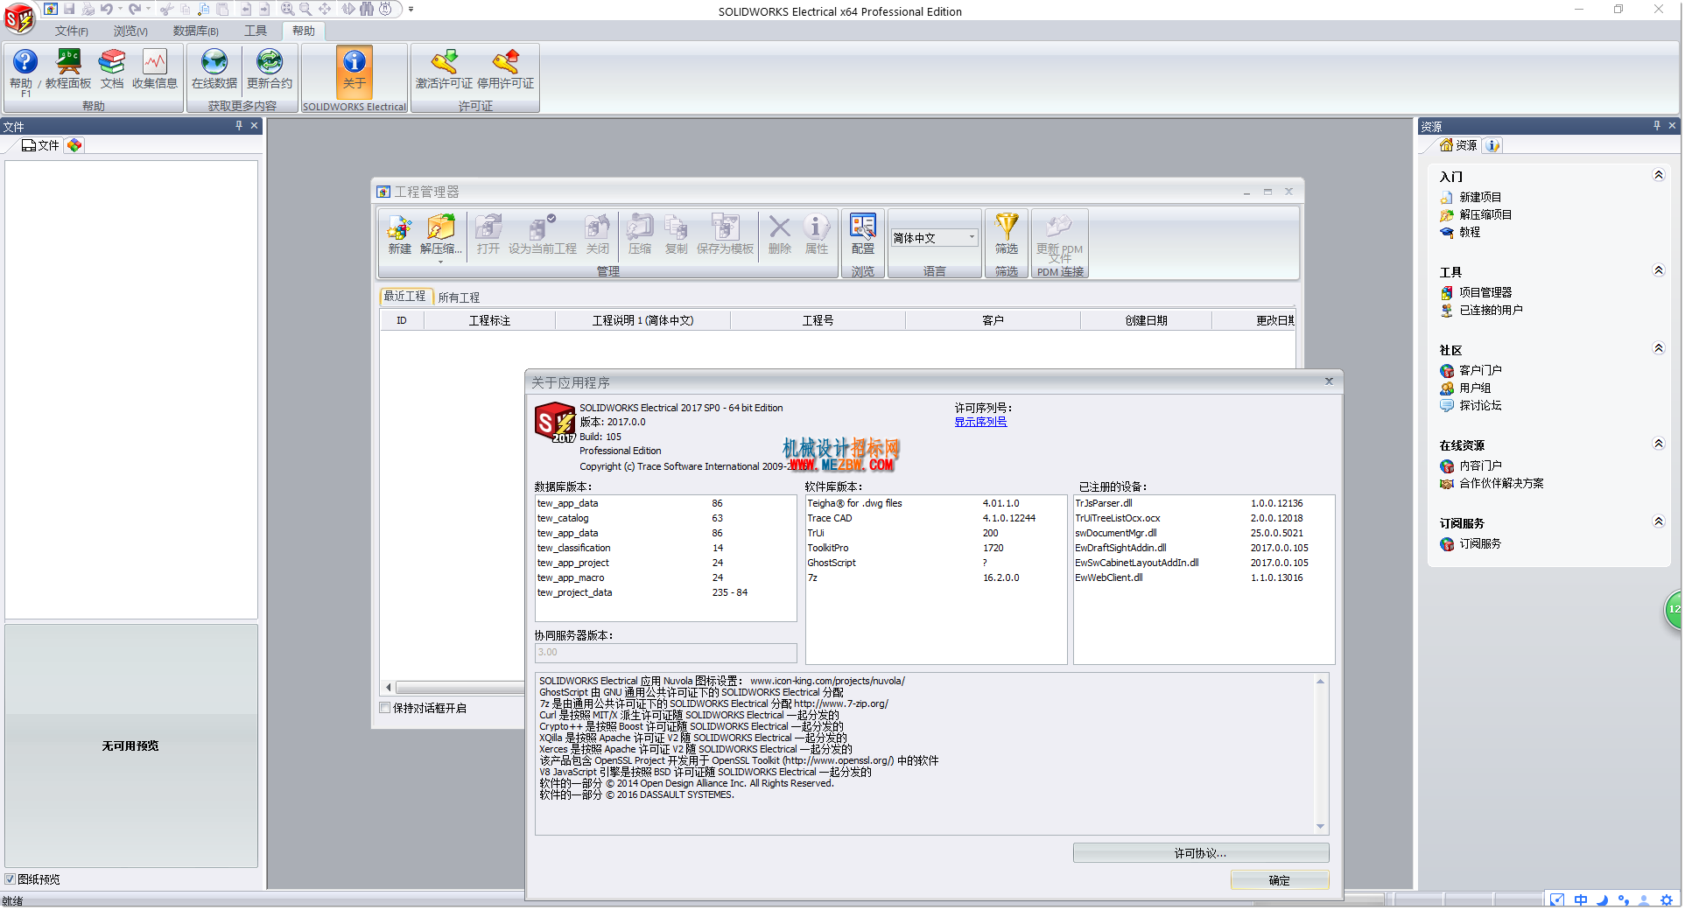Click 打开 open project in 工程管理器
The image size is (1685, 910).
[x=488, y=234]
